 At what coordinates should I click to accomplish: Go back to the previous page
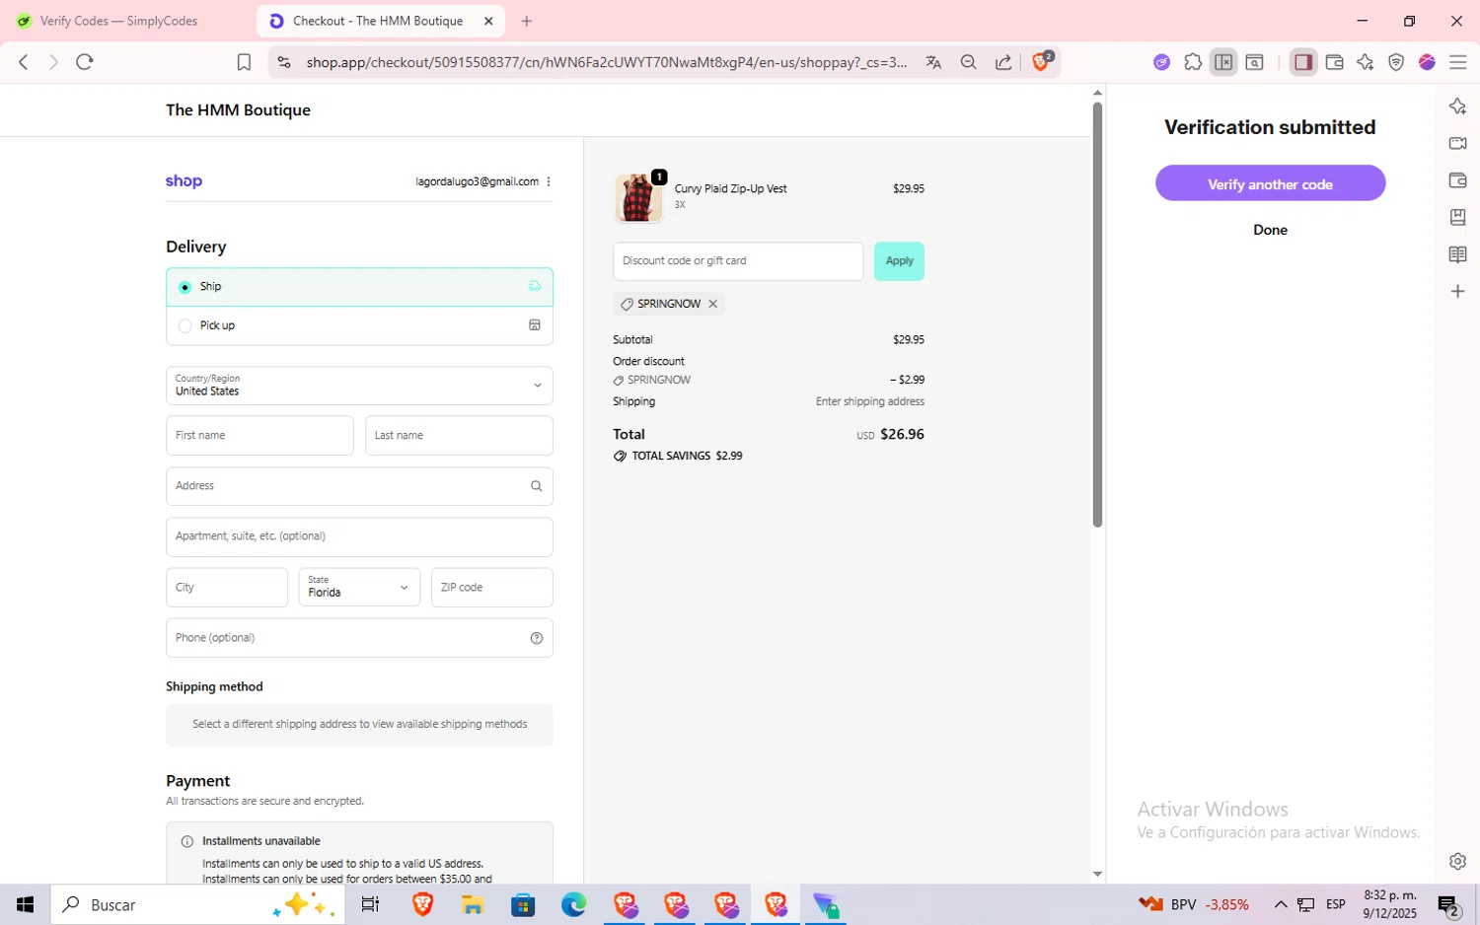point(24,62)
